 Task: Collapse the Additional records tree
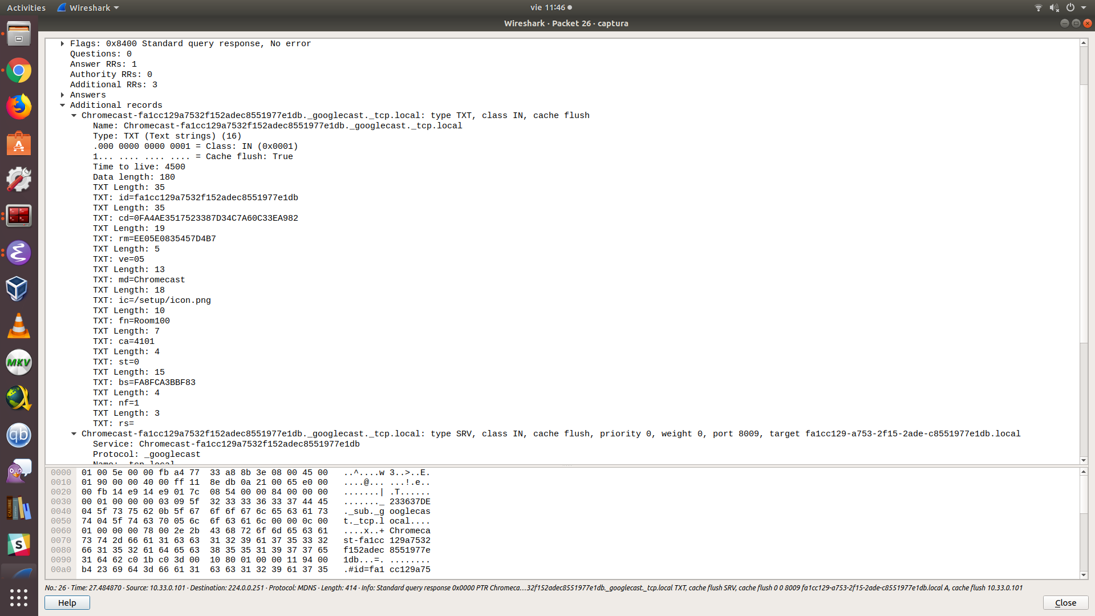[x=62, y=105]
